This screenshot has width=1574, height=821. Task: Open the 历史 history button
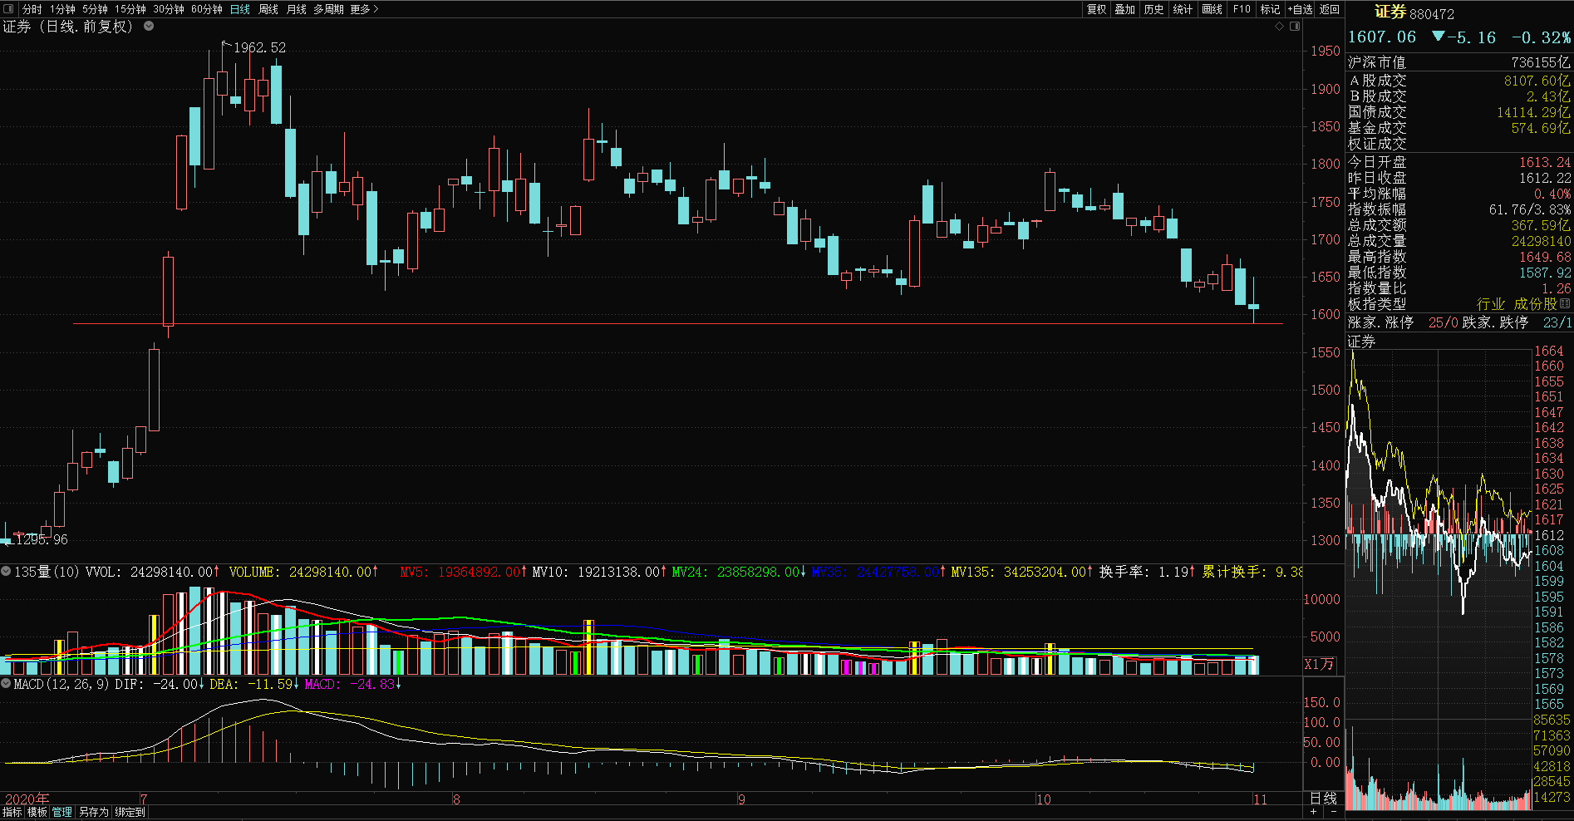tap(1153, 9)
